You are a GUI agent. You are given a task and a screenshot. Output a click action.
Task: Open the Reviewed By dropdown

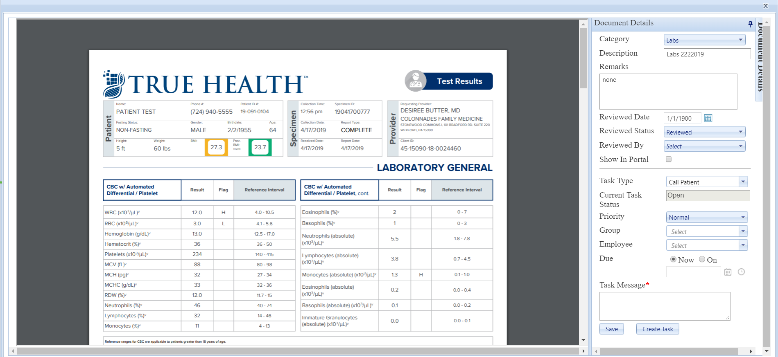click(x=704, y=146)
